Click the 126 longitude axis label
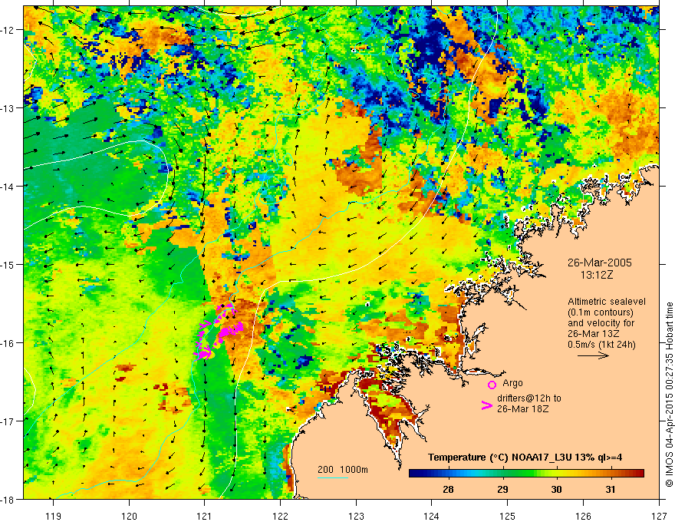 [583, 516]
